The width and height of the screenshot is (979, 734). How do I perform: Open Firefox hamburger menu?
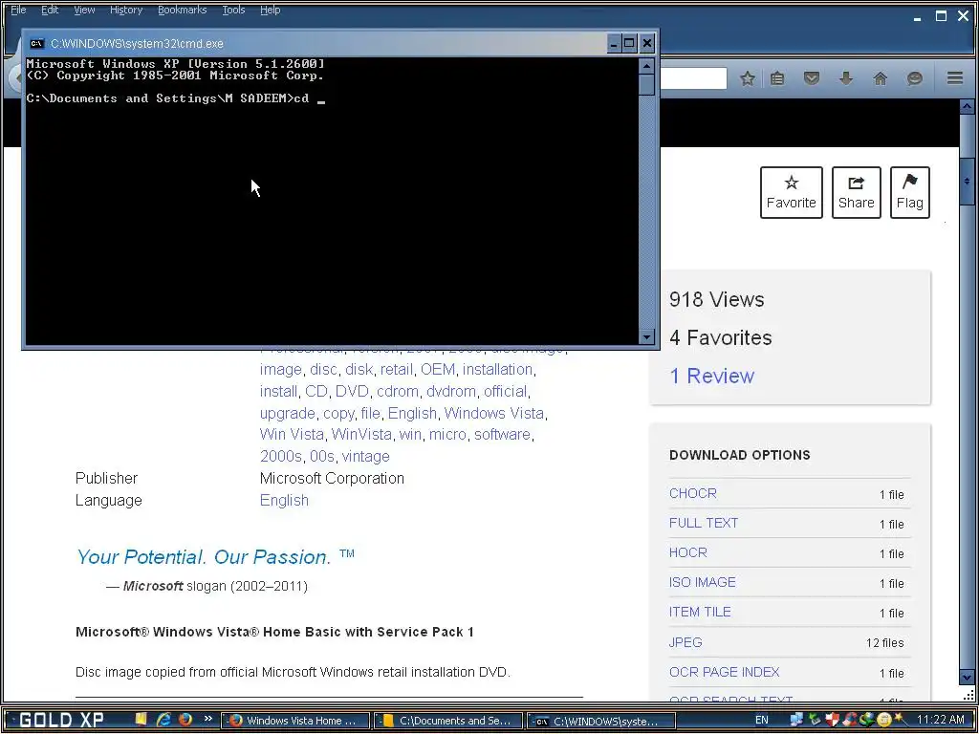(x=955, y=78)
